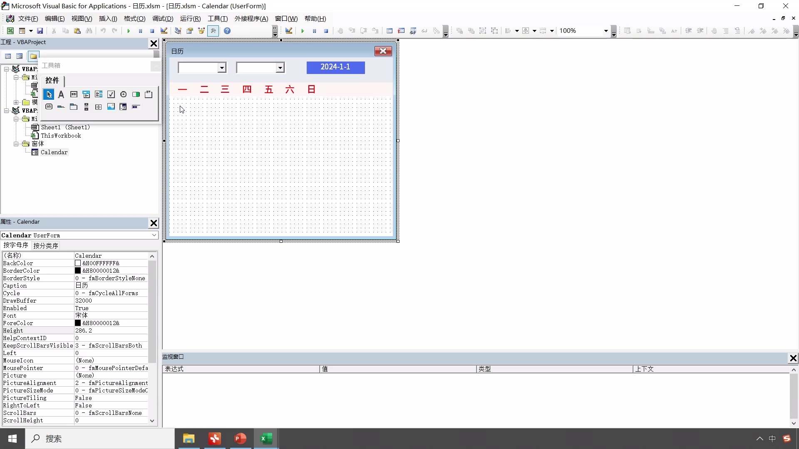Click the 2024-1-1 date label on the form
The height and width of the screenshot is (449, 799).
335,67
